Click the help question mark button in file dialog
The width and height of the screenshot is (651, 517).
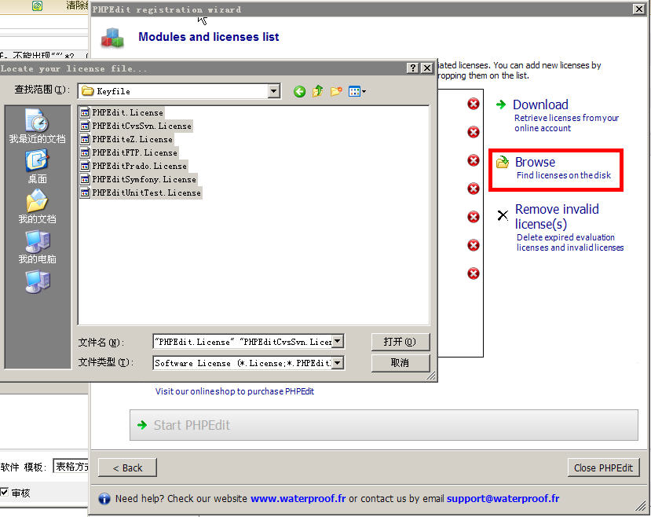pyautogui.click(x=413, y=68)
